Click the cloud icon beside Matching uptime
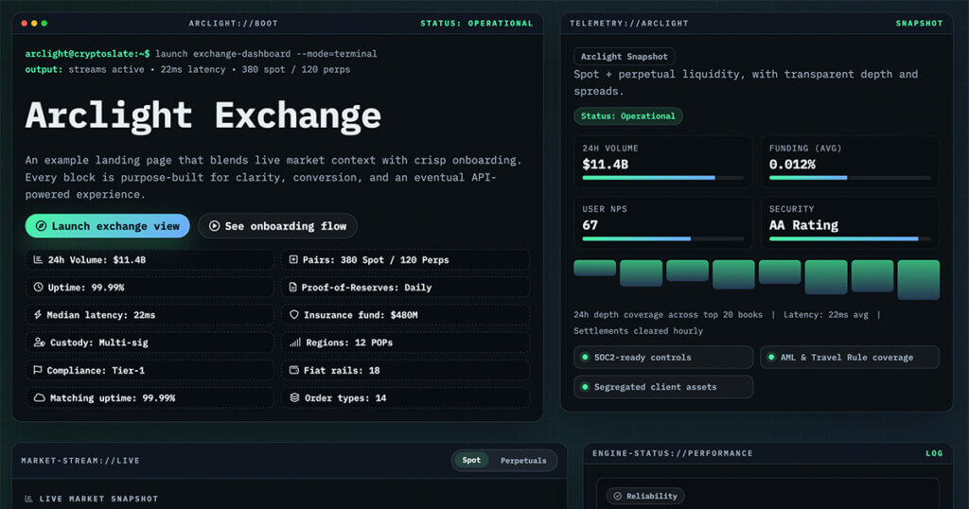The image size is (969, 509). pos(39,397)
